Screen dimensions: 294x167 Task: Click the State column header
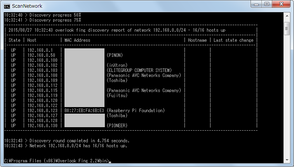click(14, 40)
